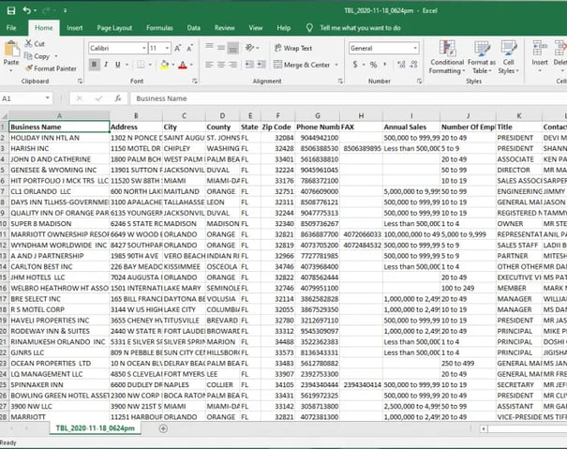
Task: Decrease font size with small A icon
Action: tap(190, 48)
